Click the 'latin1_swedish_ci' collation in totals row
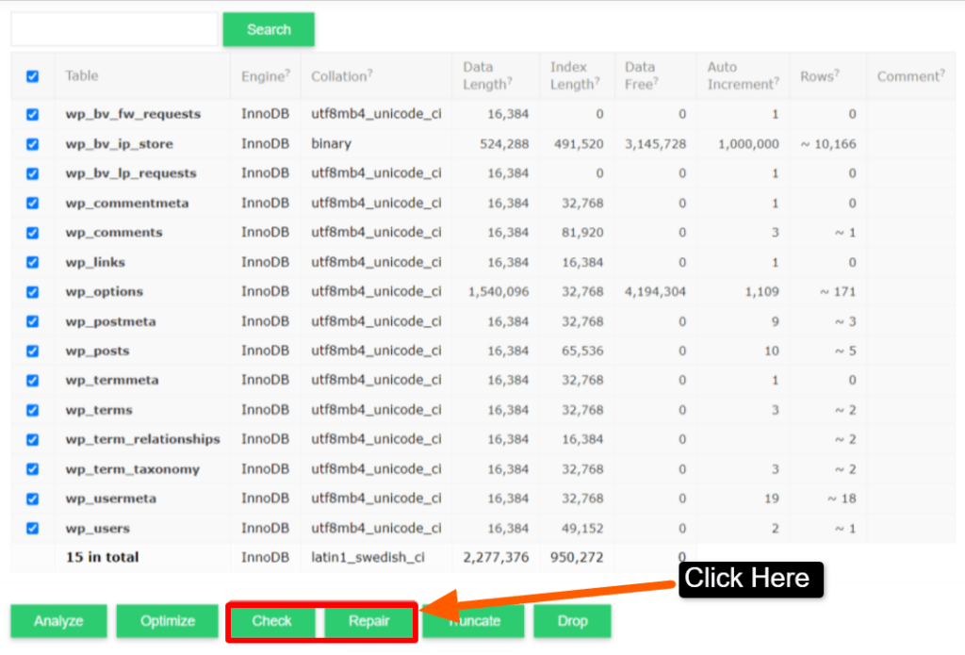Viewport: 965px width, 655px height. 368,557
